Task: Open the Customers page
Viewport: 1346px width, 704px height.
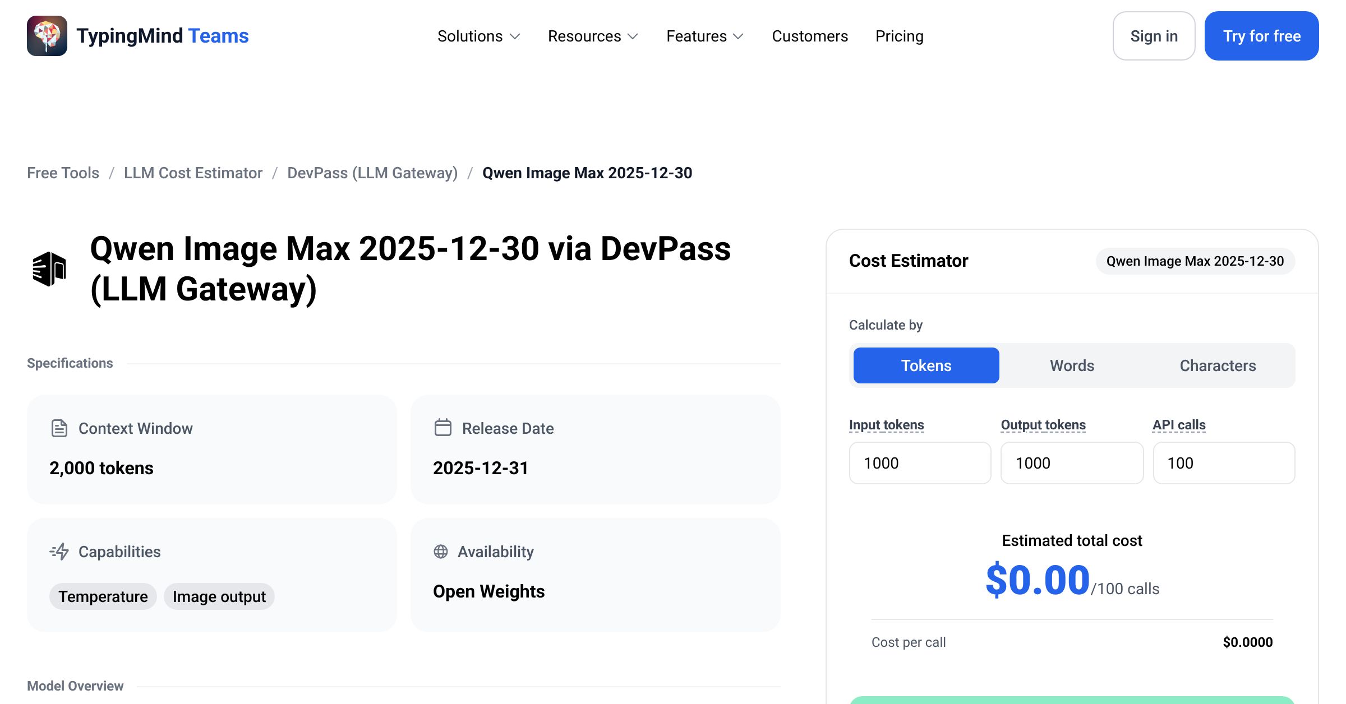Action: point(810,36)
